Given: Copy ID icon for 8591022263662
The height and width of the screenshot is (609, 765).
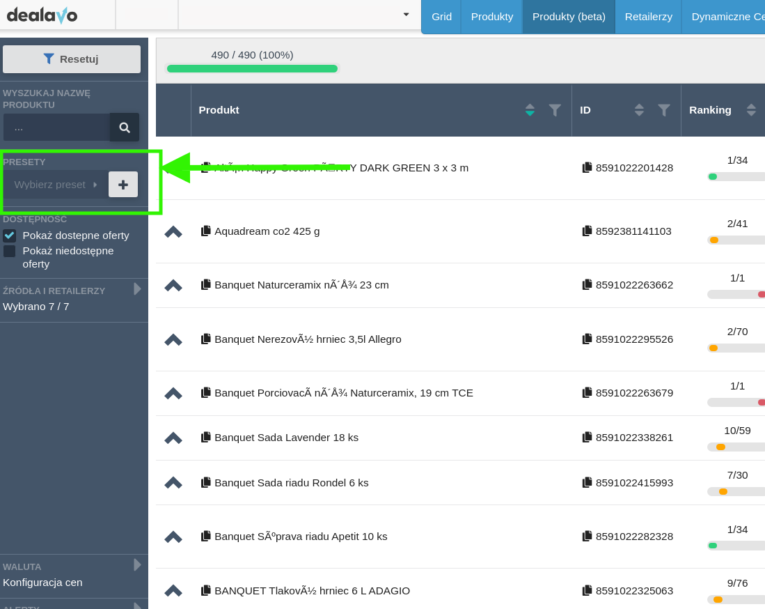Looking at the screenshot, I should pos(587,285).
